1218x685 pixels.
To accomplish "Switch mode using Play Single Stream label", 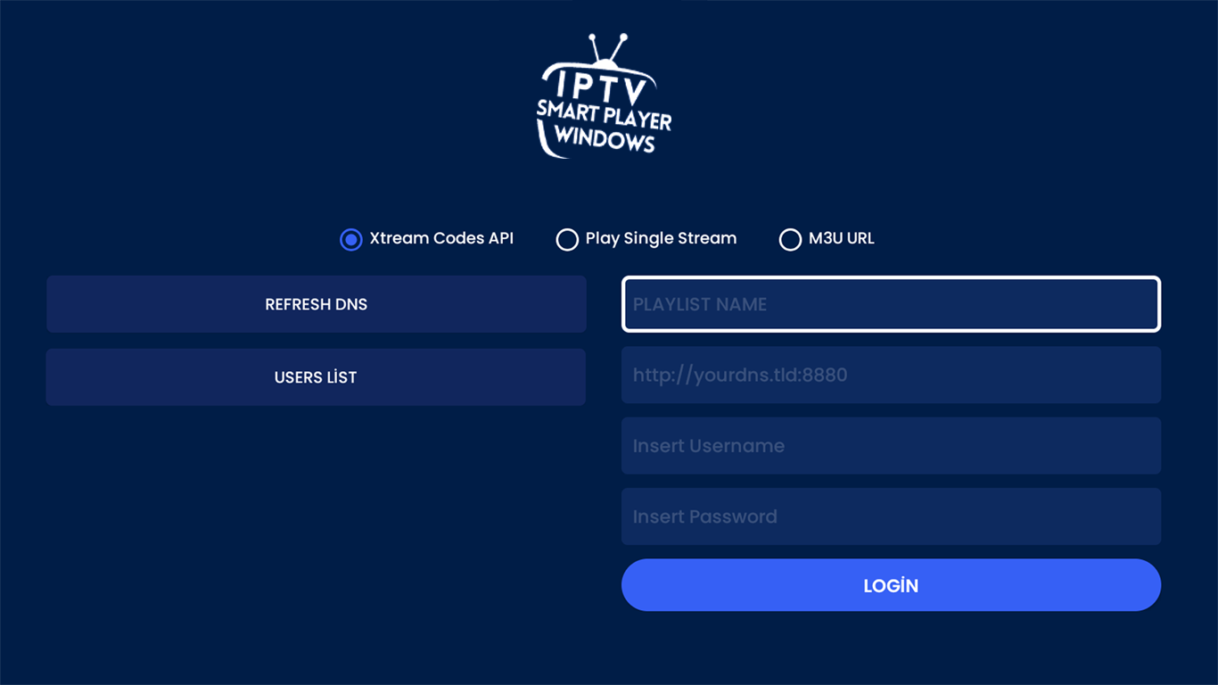I will 661,238.
